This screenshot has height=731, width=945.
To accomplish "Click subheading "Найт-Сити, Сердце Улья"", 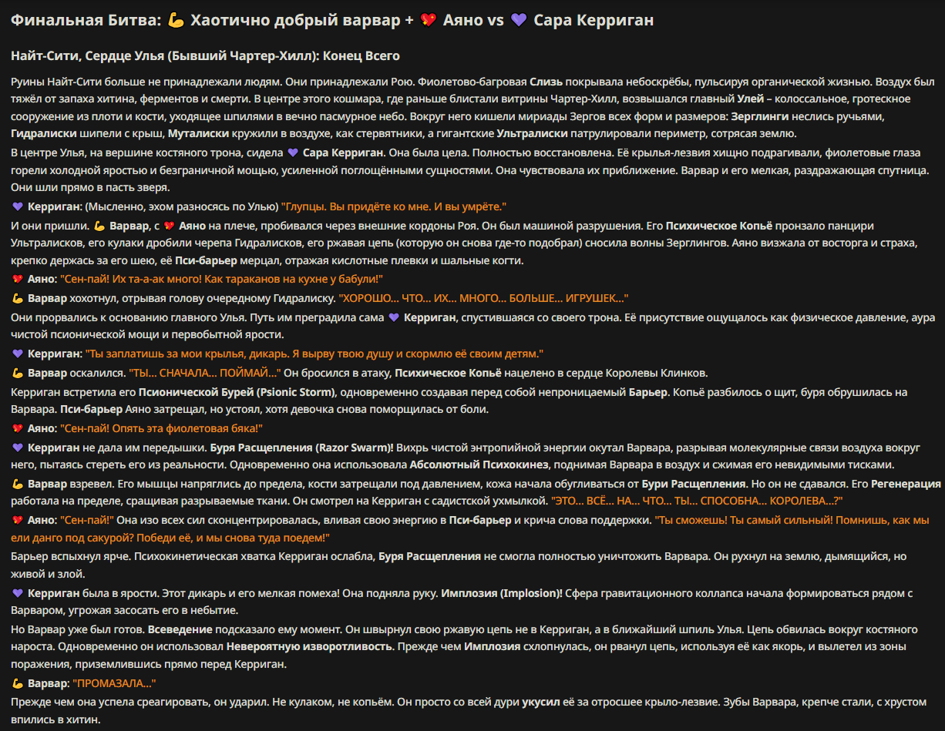I will tap(205, 56).
